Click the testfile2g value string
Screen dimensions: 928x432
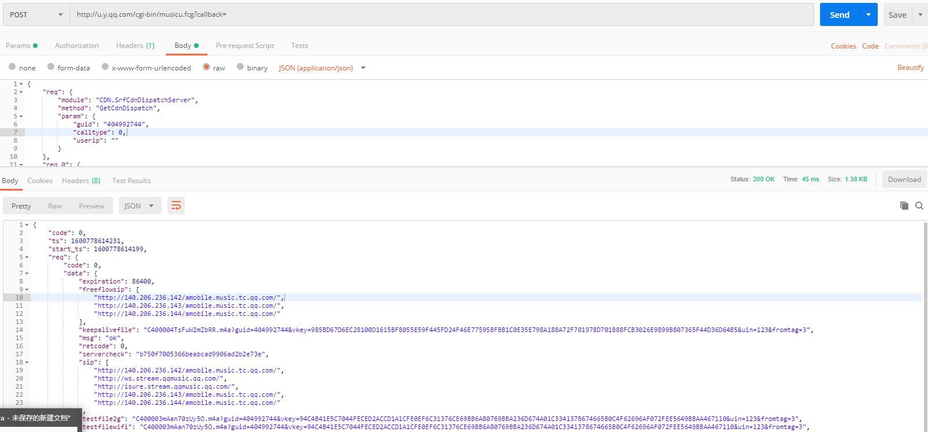click(465, 419)
